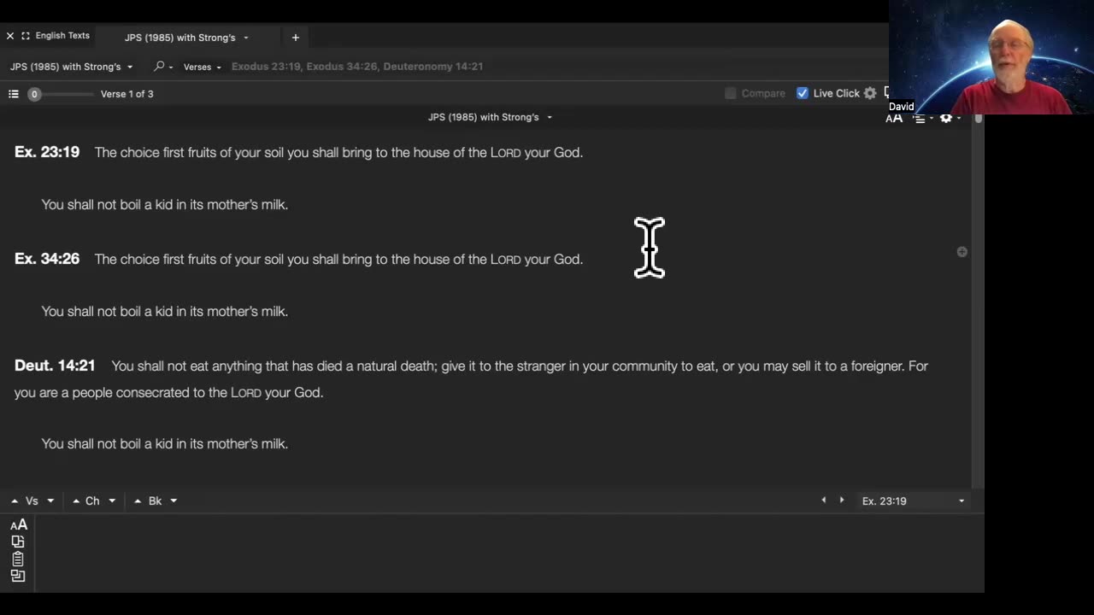Go to next verse with Vs down arrow

(50, 501)
